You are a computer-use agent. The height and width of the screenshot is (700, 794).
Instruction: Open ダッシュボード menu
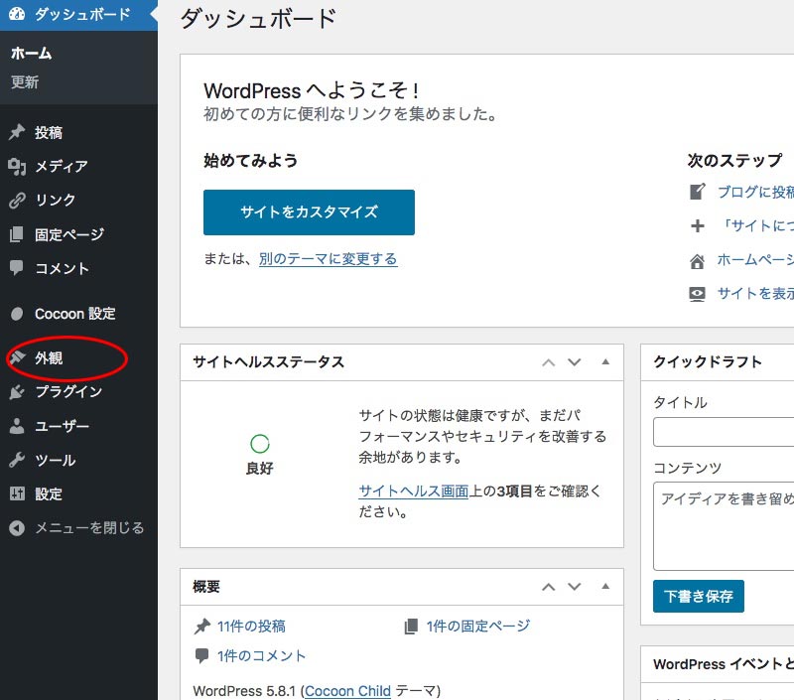[78, 14]
